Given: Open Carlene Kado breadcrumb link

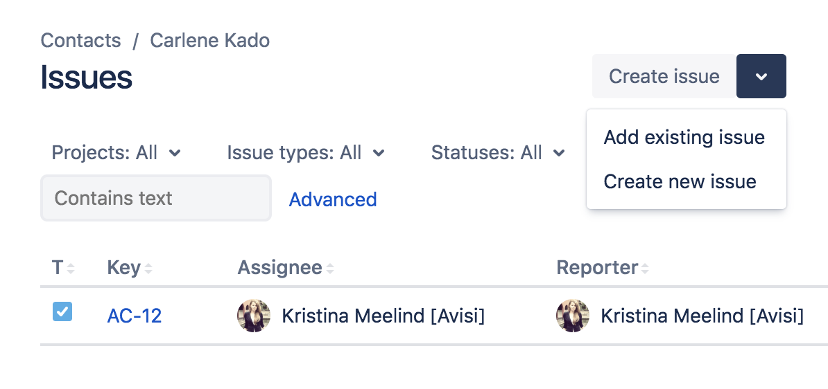Looking at the screenshot, I should point(210,41).
